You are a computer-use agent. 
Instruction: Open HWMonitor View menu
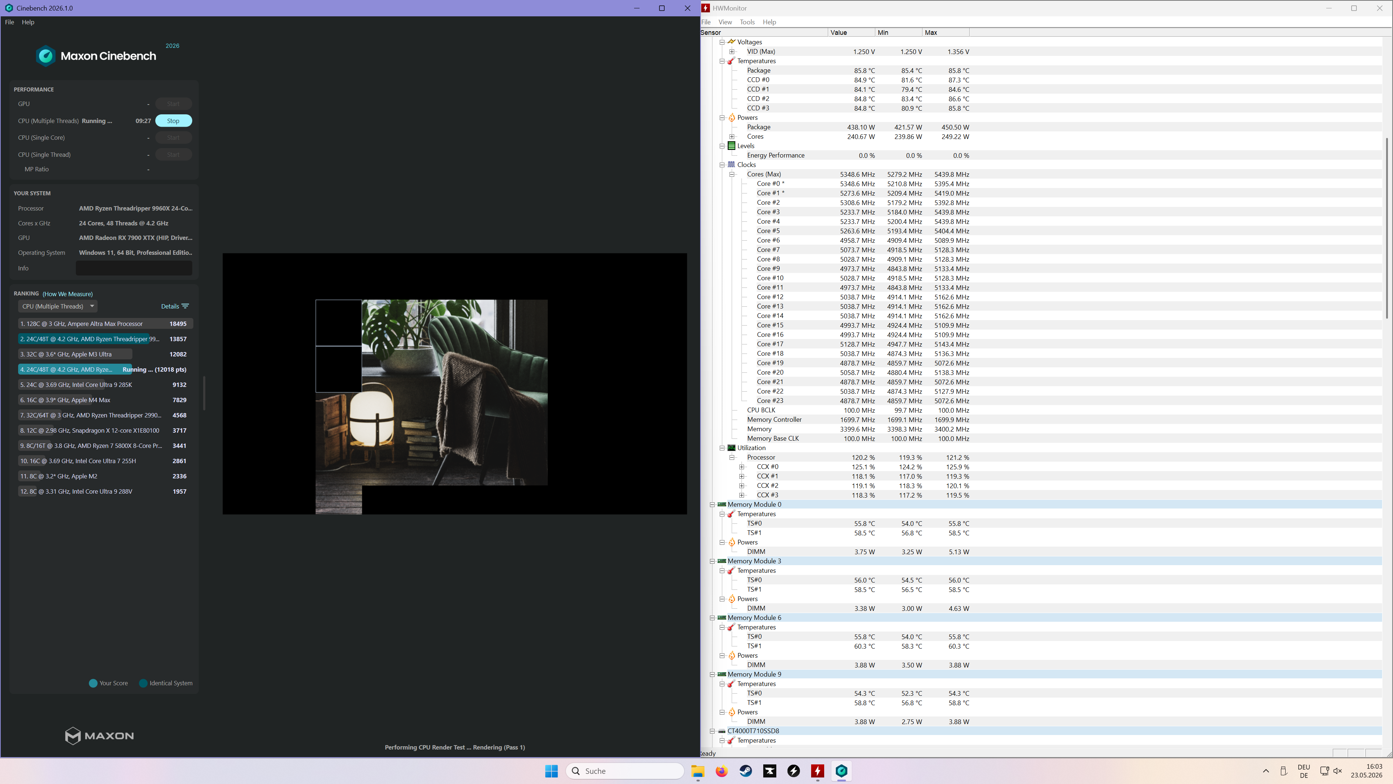[725, 22]
